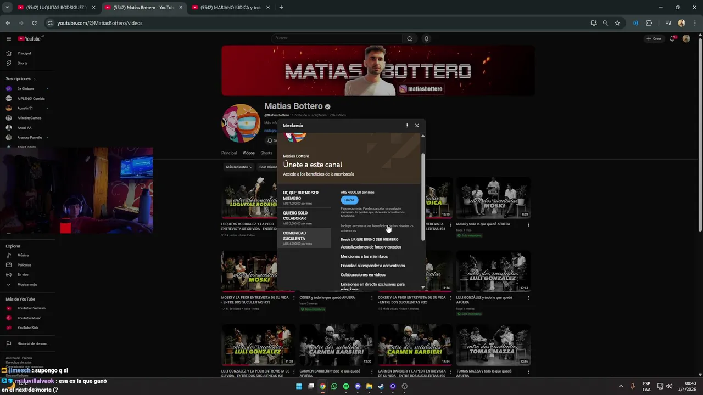Switch to the Videos channel tab

[x=249, y=153]
